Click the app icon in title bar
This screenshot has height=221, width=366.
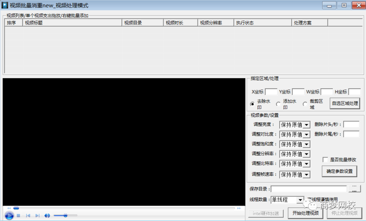coord(5,5)
